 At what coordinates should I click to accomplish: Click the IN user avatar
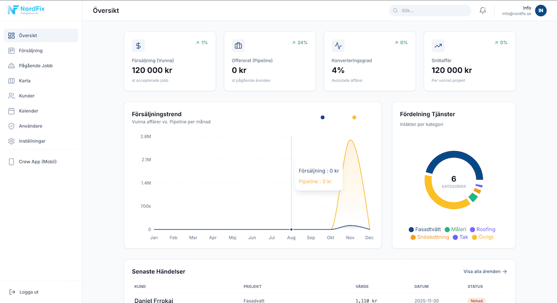(x=541, y=11)
